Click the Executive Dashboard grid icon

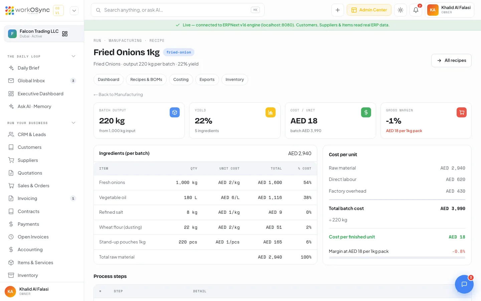point(11,94)
